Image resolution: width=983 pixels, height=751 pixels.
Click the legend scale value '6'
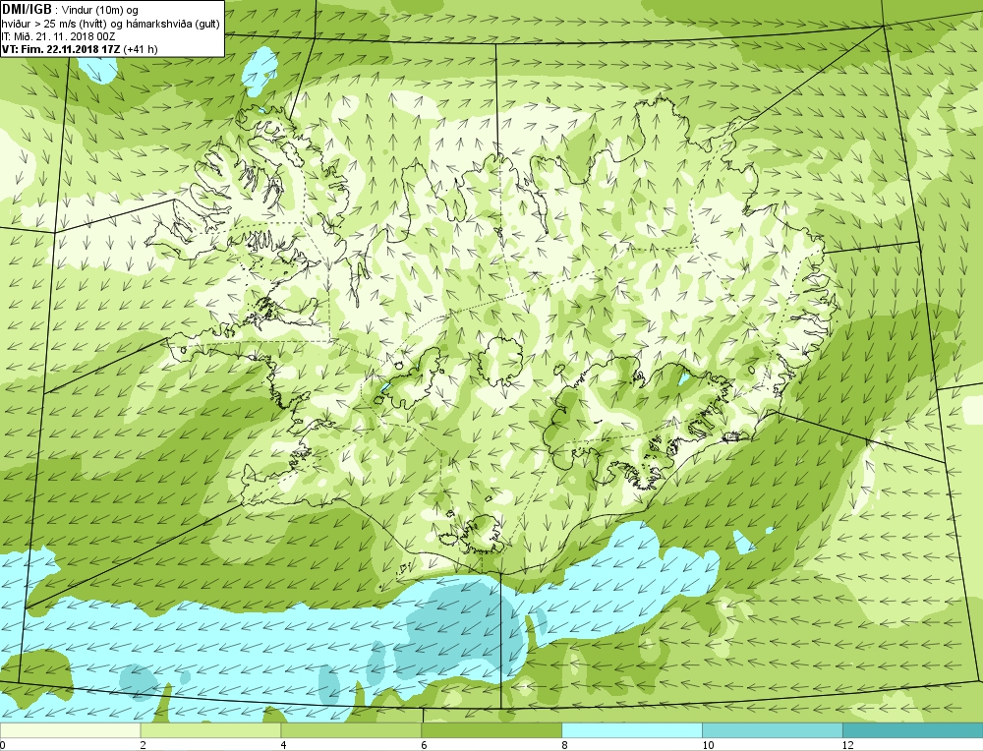[x=425, y=745]
